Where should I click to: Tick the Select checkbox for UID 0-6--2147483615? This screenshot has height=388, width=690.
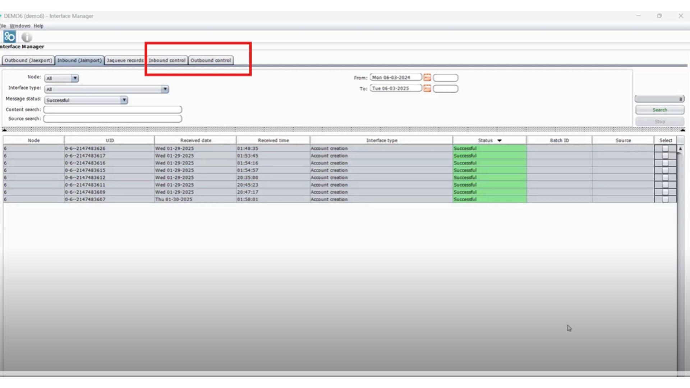tap(665, 170)
